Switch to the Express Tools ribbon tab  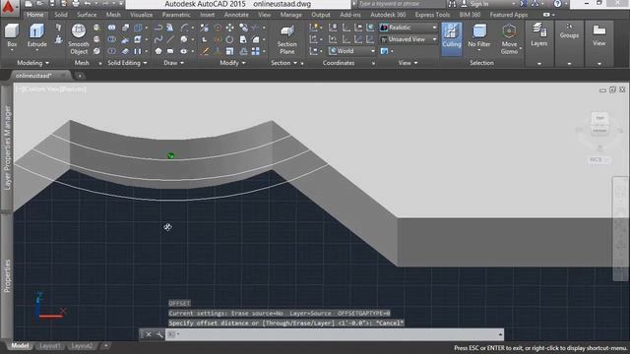(432, 15)
